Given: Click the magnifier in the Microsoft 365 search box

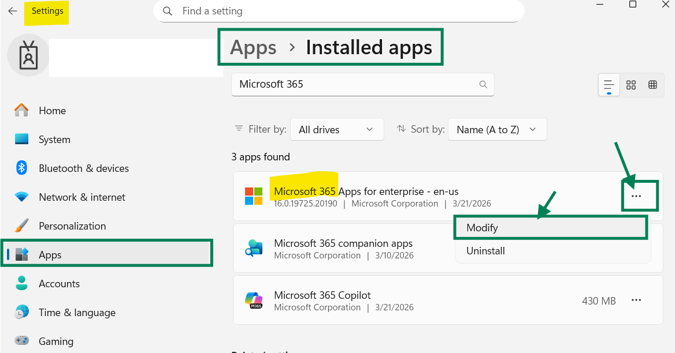Looking at the screenshot, I should [x=484, y=85].
